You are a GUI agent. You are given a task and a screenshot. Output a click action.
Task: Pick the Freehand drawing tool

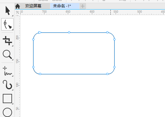(x=7, y=71)
